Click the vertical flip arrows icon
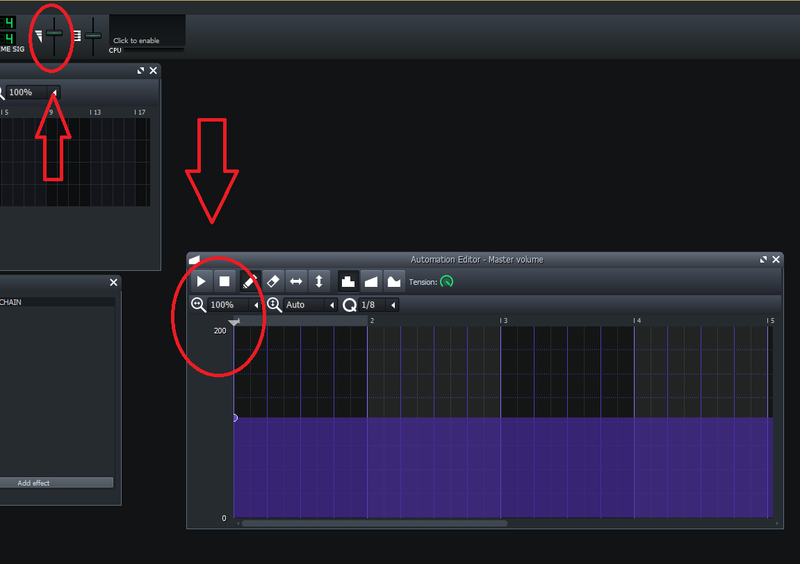 point(319,281)
